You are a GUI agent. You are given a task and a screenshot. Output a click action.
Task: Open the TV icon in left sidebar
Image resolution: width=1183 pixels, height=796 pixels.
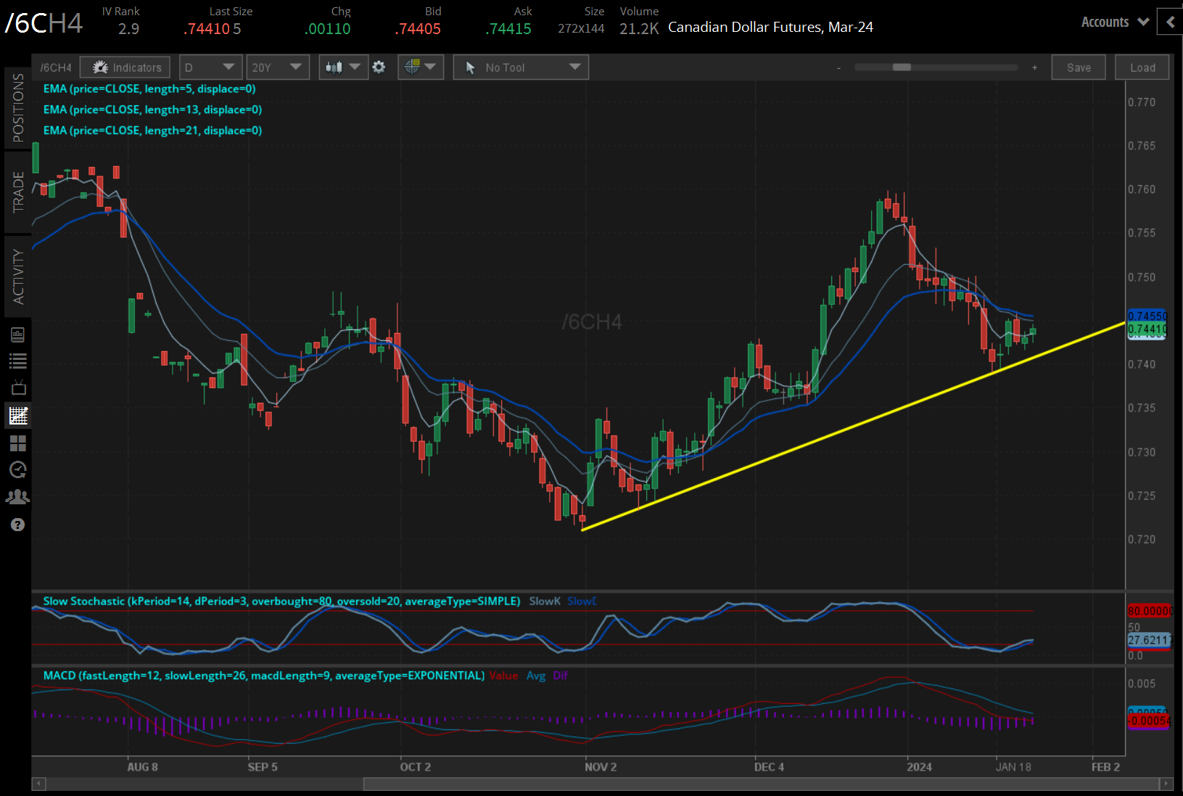[18, 387]
